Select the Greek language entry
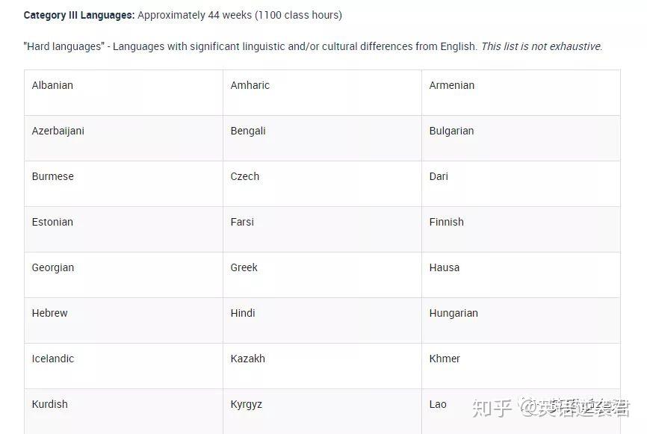Image resolution: width=647 pixels, height=434 pixels. [244, 267]
